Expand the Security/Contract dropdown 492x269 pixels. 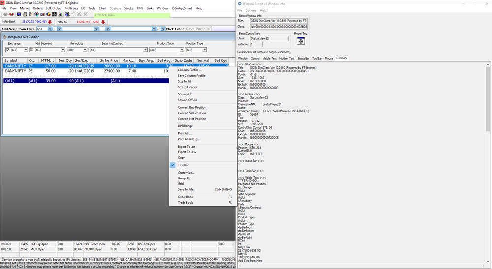[145, 50]
